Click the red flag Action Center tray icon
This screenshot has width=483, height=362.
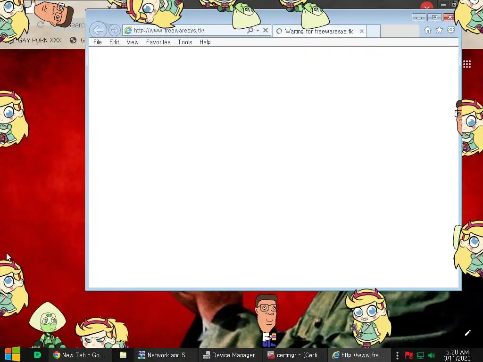click(409, 355)
